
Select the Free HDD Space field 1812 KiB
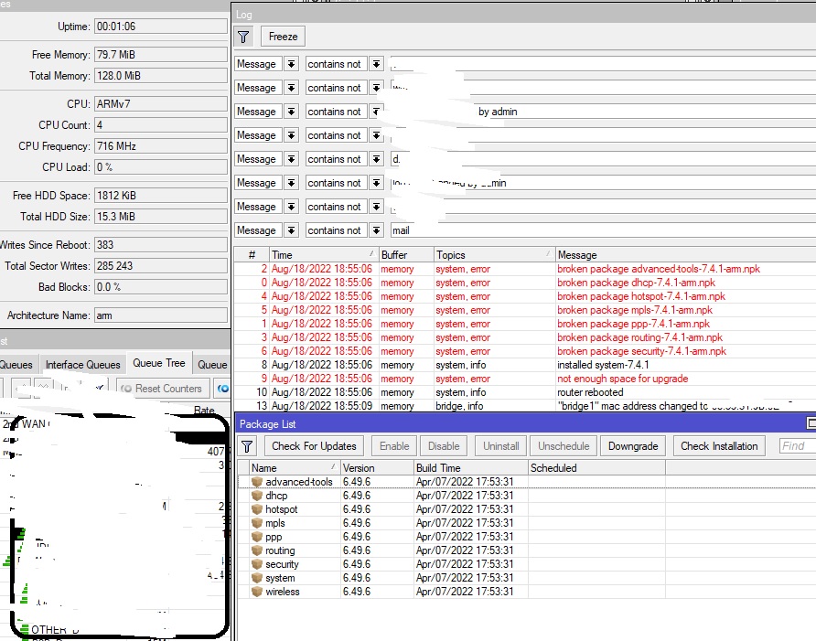coord(161,196)
